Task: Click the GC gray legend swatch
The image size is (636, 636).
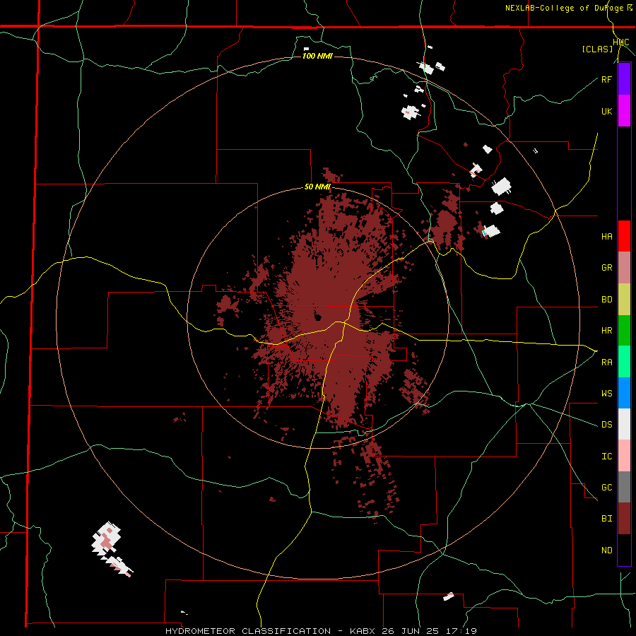Action: pyautogui.click(x=624, y=487)
